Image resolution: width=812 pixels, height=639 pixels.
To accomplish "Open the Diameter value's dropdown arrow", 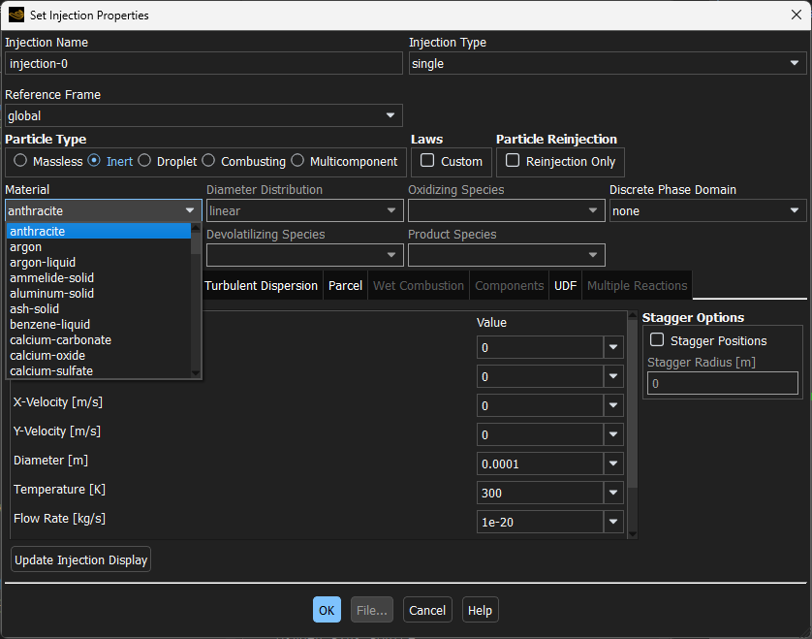I will [x=613, y=463].
